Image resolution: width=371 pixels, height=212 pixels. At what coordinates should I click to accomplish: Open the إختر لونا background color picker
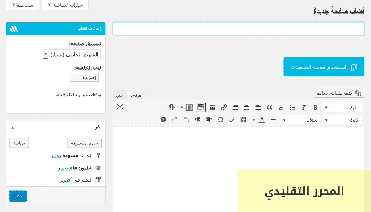[x=84, y=77]
